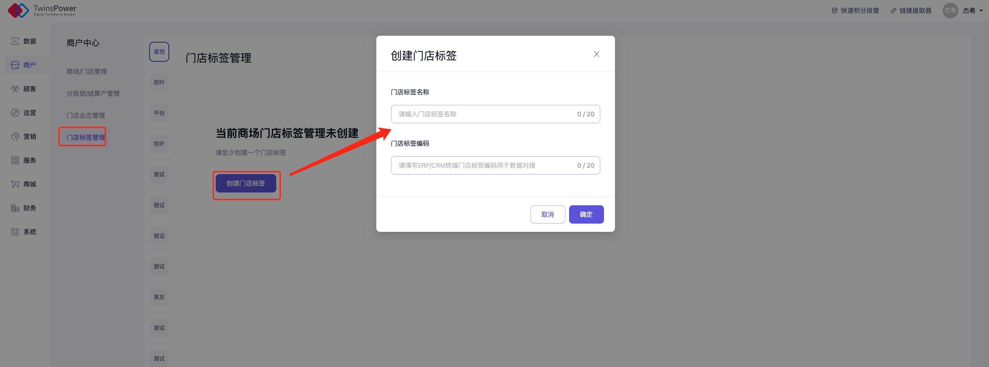Close the 创建门店标签 dialog

pyautogui.click(x=596, y=54)
